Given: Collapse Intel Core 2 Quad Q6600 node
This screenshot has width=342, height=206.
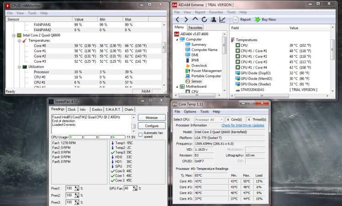Looking at the screenshot, I should point(14,35).
